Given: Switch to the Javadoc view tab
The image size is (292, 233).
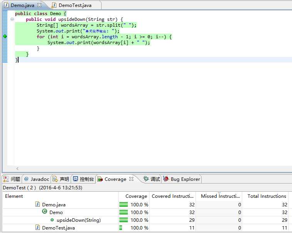Looking at the screenshot, I should pyautogui.click(x=36, y=179).
